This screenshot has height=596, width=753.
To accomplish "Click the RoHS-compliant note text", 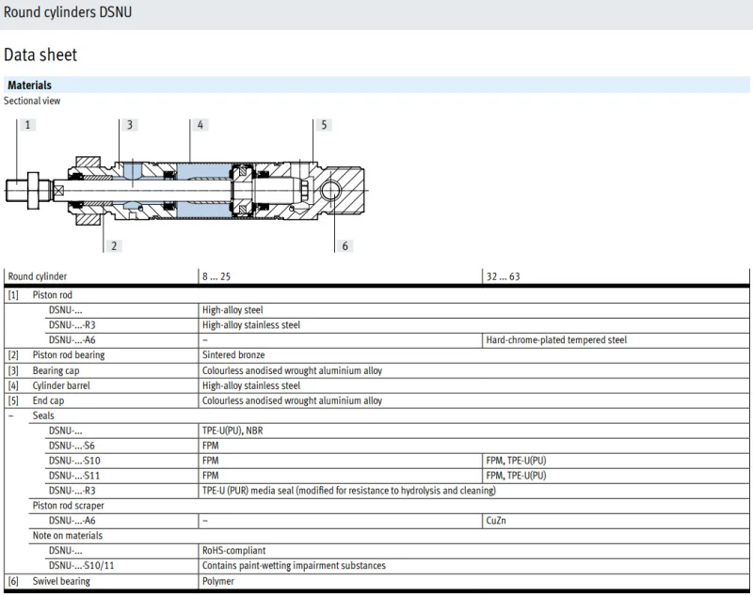I will coord(235,550).
